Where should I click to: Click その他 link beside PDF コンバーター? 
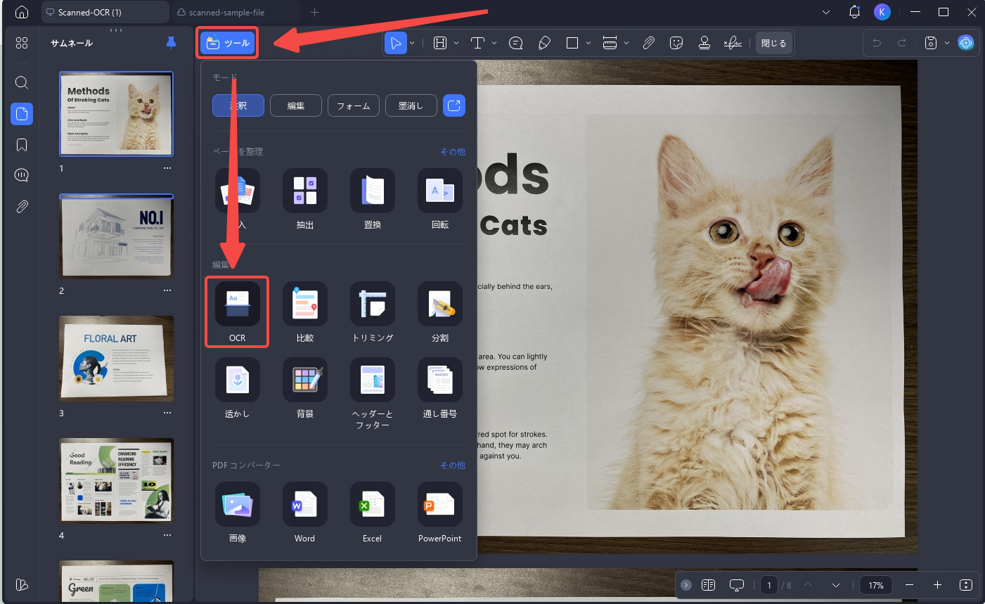[453, 465]
